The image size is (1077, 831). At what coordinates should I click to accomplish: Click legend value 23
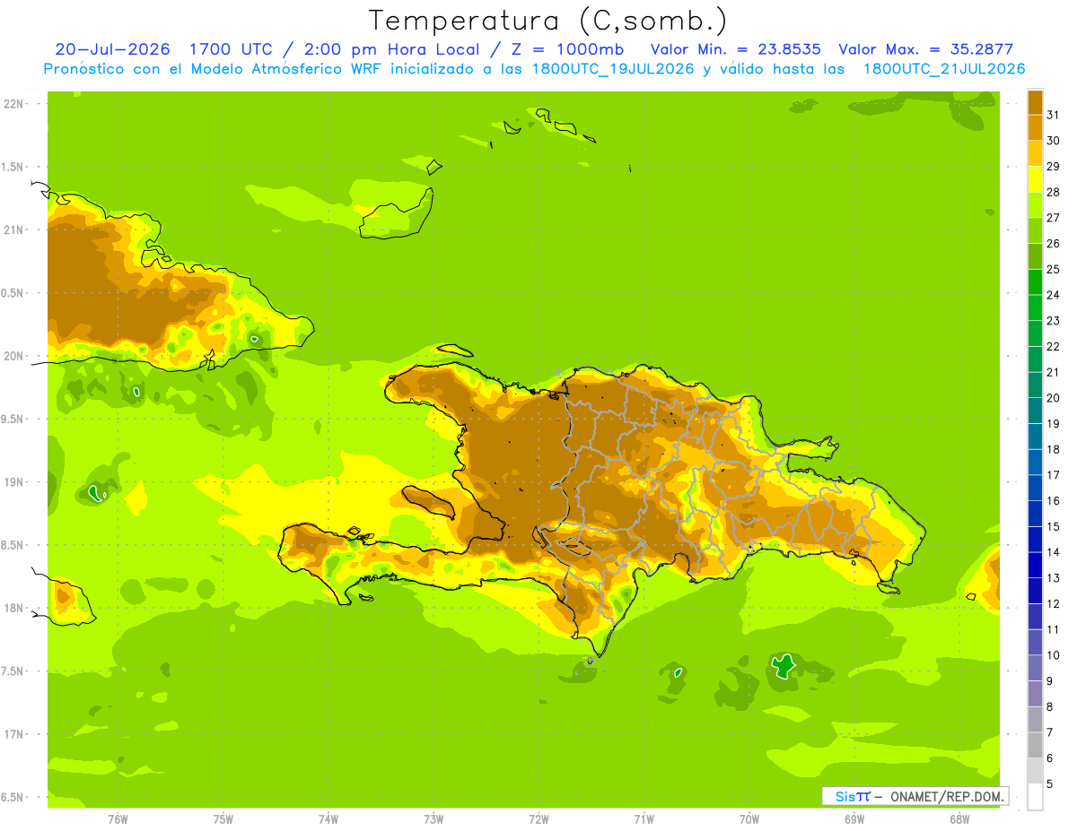1054,321
